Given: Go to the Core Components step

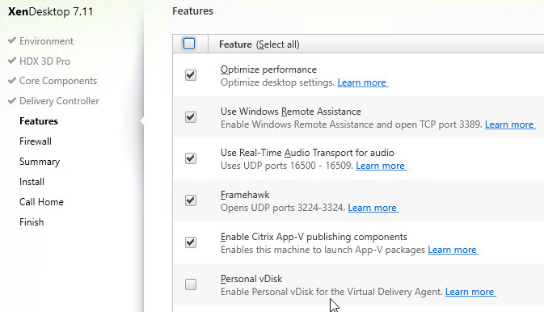Looking at the screenshot, I should [58, 81].
